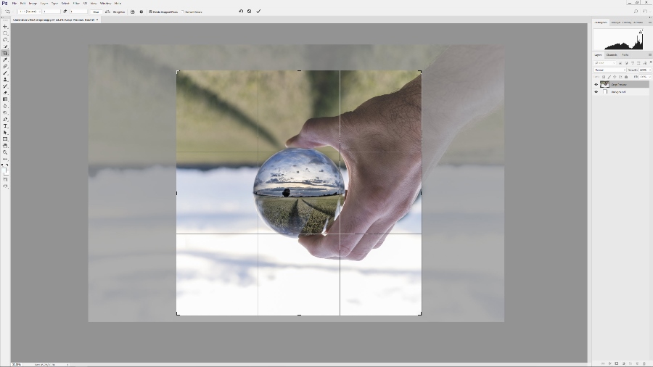This screenshot has width=653, height=367.
Task: Toggle Delete Cropped Pixels checkbox
Action: click(x=150, y=12)
